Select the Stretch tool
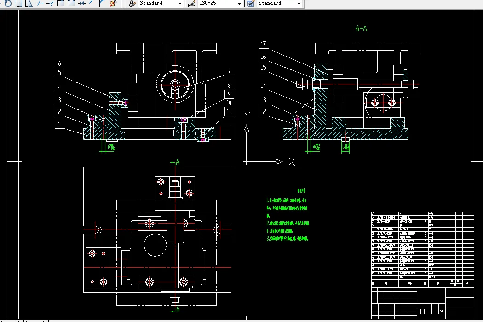 pos(29,3)
